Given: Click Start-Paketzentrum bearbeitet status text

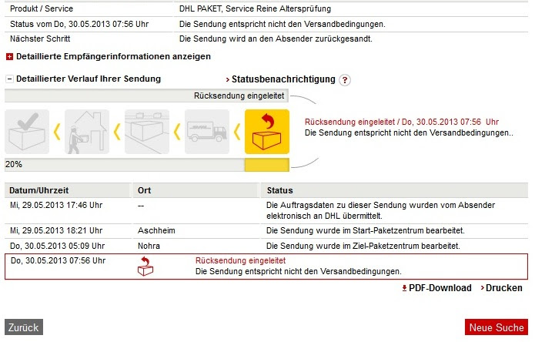Looking at the screenshot, I should [366, 231].
